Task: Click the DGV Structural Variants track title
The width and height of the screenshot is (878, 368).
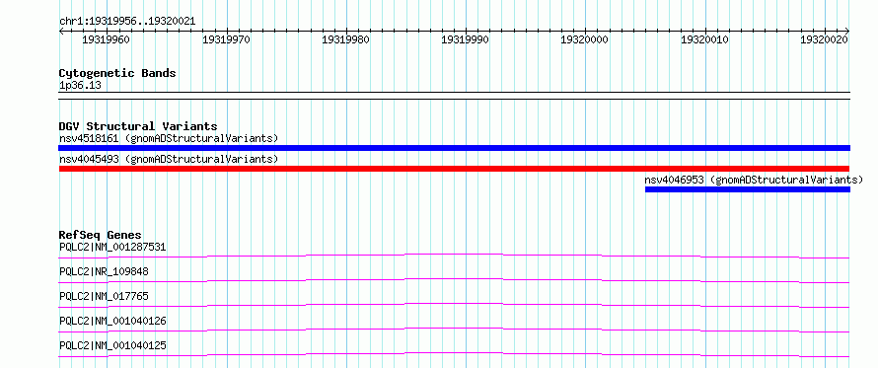Action: click(x=138, y=126)
